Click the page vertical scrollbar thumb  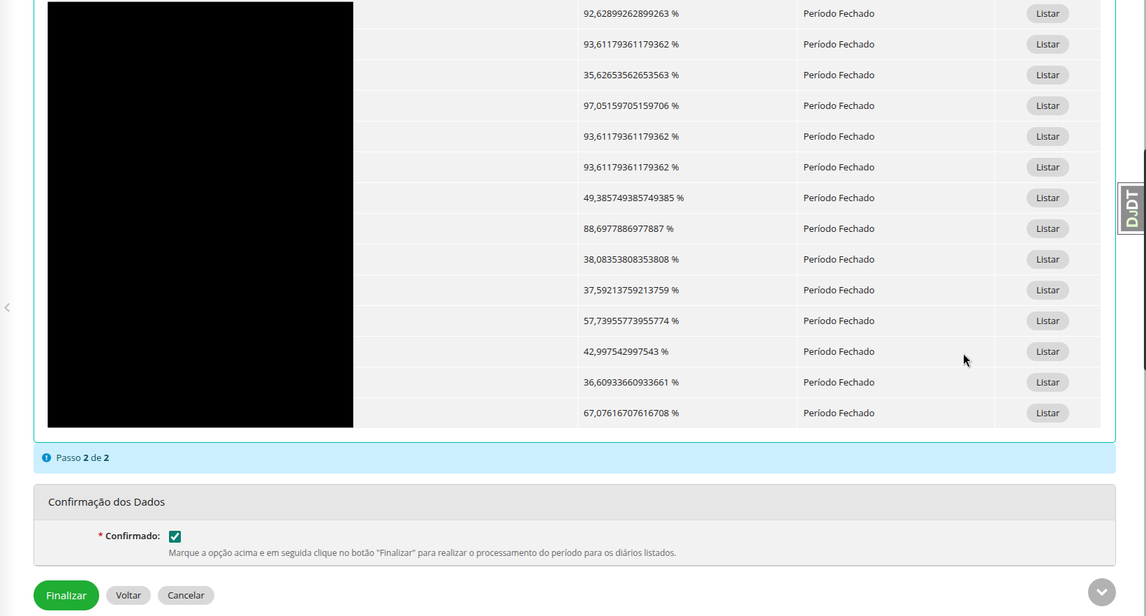1144,258
